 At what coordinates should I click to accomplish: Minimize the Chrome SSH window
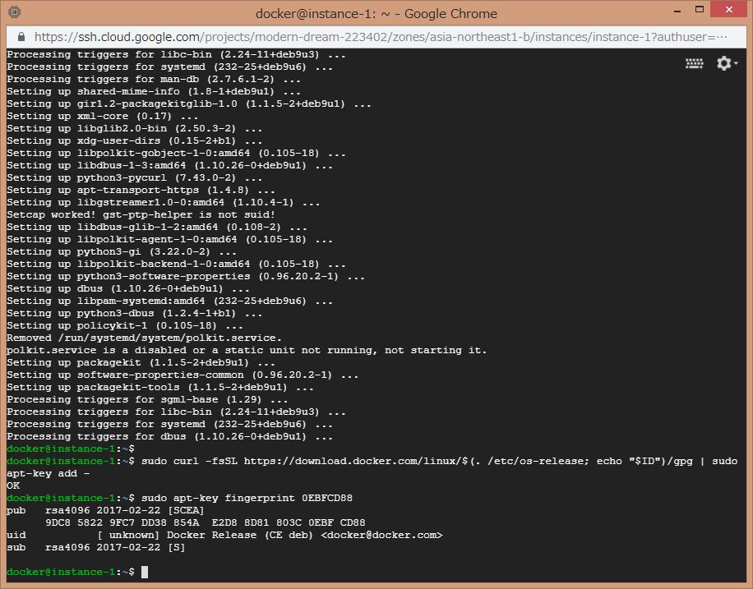tap(677, 10)
